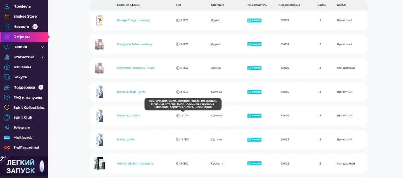Expand the Статистика submenu chevron
The height and width of the screenshot is (178, 403).
point(43,57)
